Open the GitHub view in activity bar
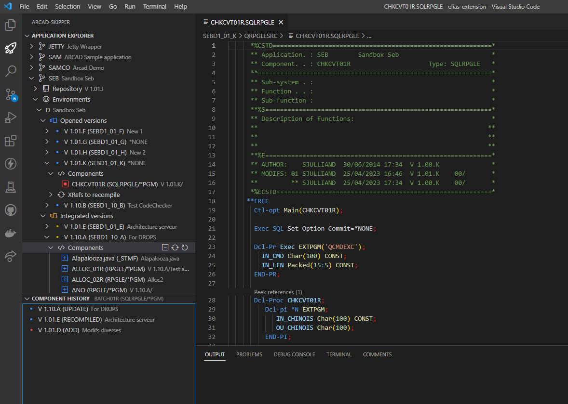This screenshot has width=568, height=404. pyautogui.click(x=11, y=210)
